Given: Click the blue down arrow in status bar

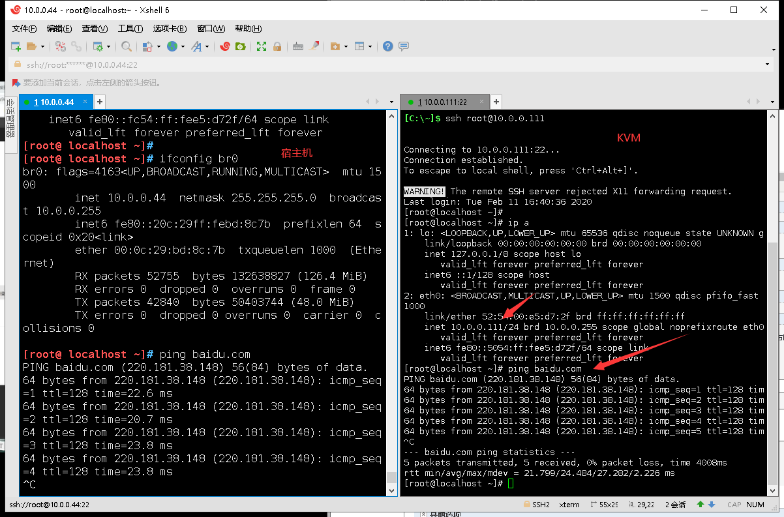Looking at the screenshot, I should pyautogui.click(x=711, y=505).
